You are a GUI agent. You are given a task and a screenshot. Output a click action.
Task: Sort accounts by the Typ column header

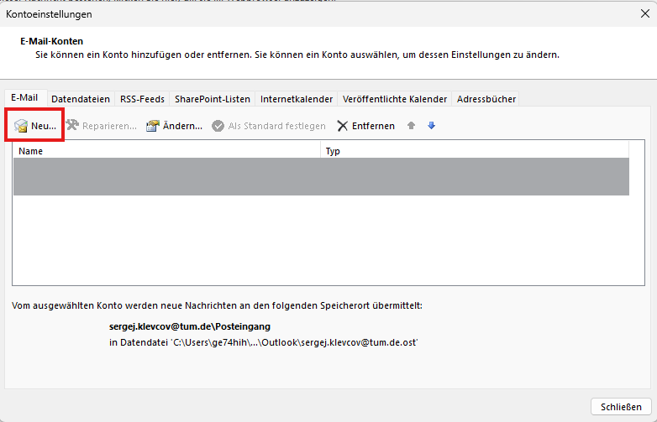(475, 152)
